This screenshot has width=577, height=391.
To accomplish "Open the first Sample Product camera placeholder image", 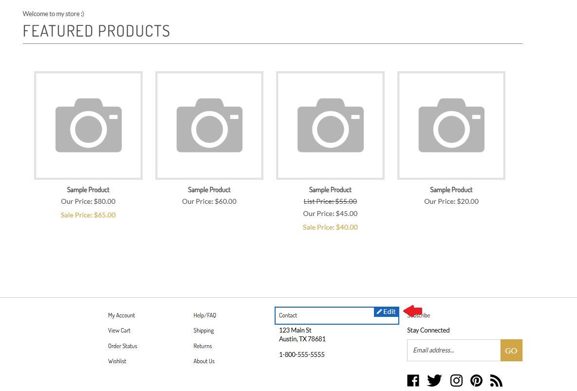I will coord(88,125).
